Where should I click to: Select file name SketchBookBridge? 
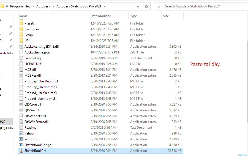[38, 145]
